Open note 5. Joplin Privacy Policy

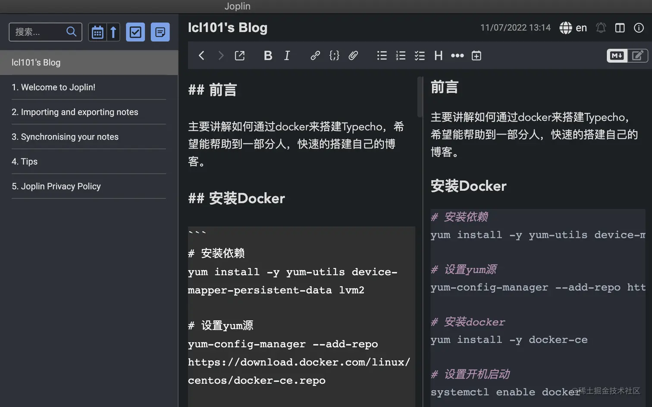(x=89, y=186)
